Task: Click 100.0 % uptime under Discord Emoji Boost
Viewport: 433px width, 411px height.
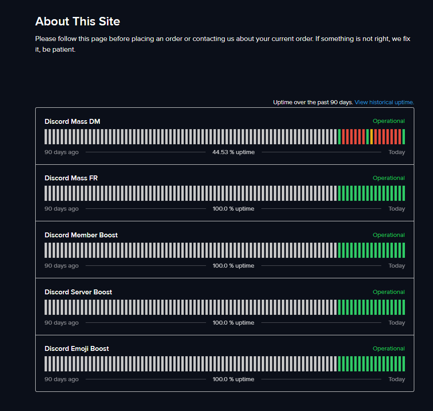Action: coord(233,379)
